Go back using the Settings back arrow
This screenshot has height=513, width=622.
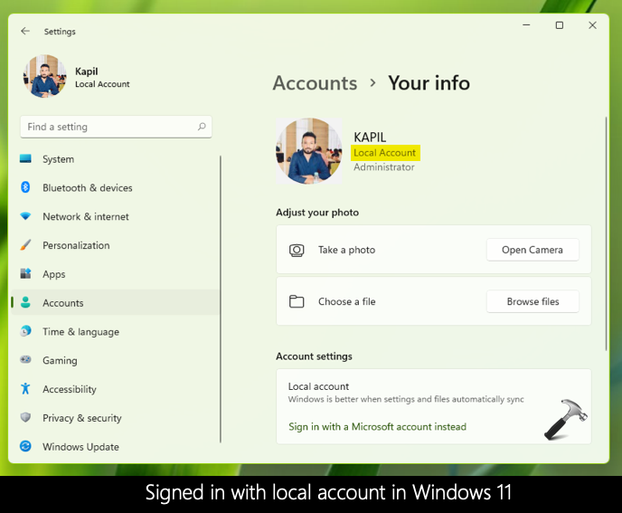(x=25, y=31)
